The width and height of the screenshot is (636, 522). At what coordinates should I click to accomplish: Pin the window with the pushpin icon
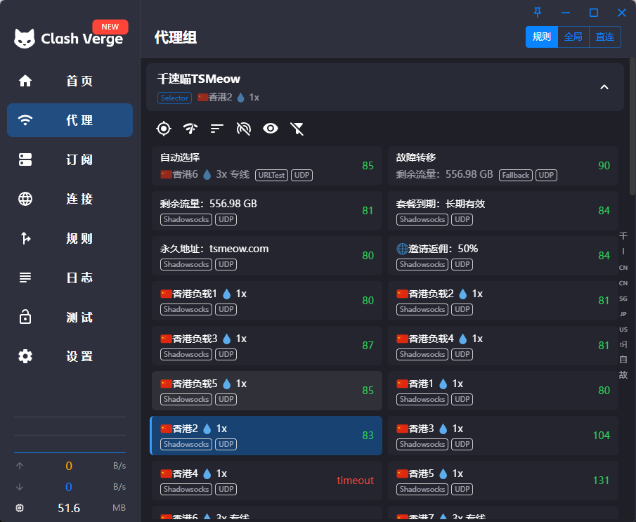pyautogui.click(x=538, y=13)
